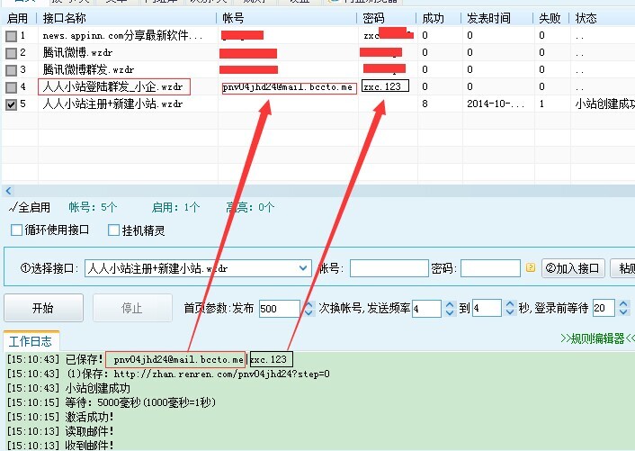Increase the 登录前等待 value 20 with up arrow

point(623,304)
